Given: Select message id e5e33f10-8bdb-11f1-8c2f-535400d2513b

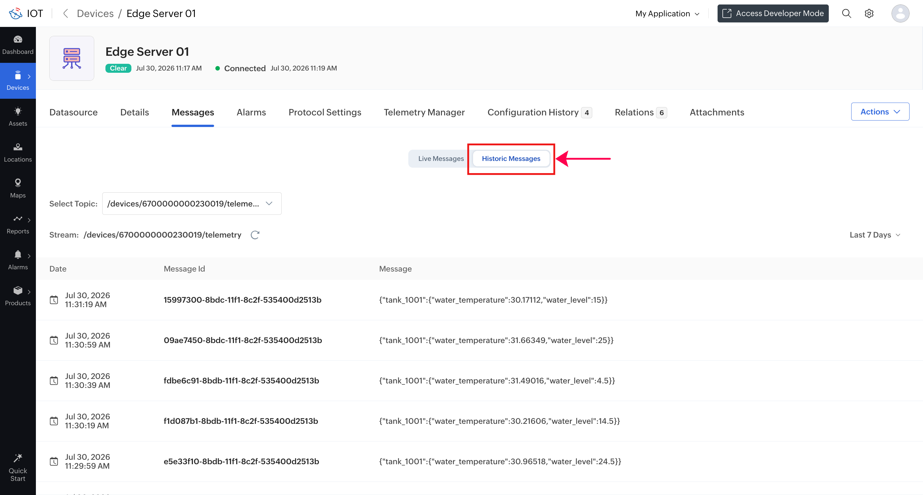Looking at the screenshot, I should (242, 461).
